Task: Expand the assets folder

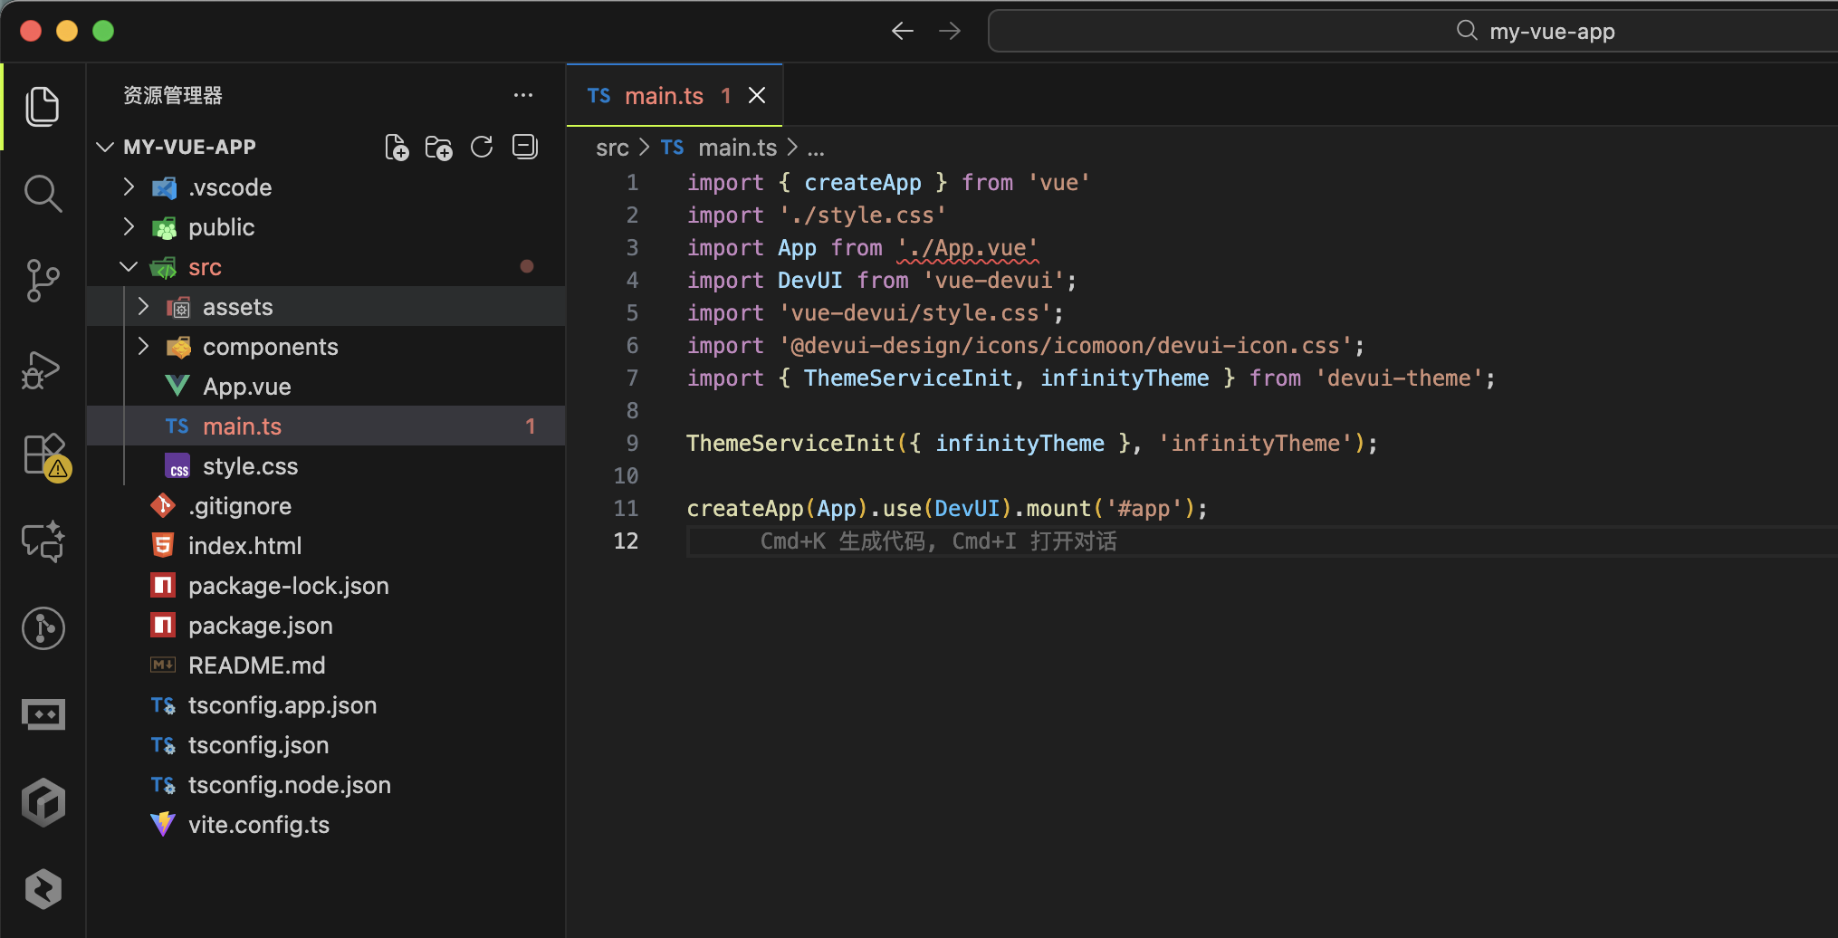Action: 143,306
